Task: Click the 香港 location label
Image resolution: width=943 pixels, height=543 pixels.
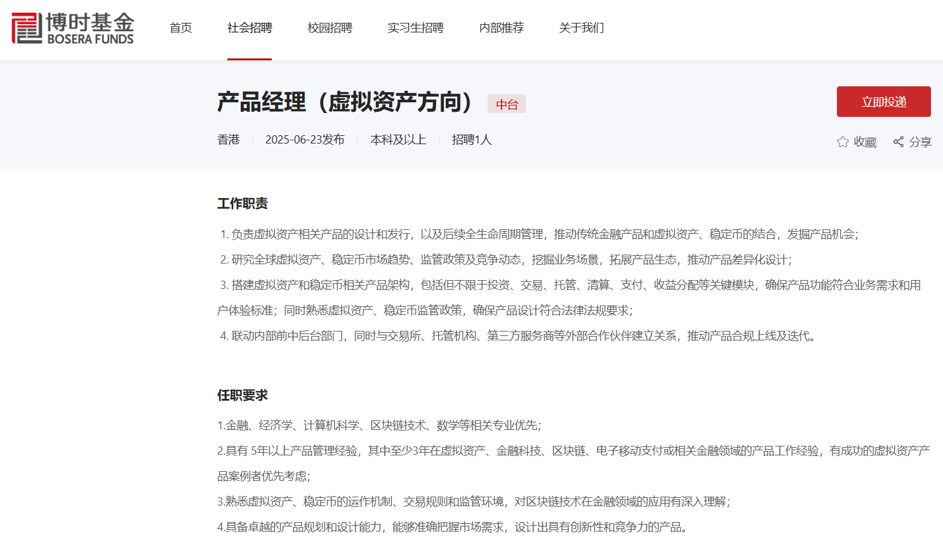Action: click(x=229, y=140)
